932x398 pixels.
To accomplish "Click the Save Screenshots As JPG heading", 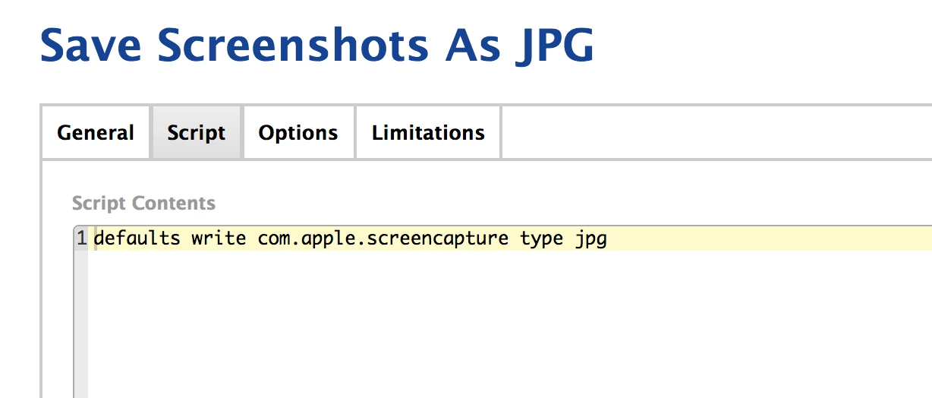I will point(316,46).
